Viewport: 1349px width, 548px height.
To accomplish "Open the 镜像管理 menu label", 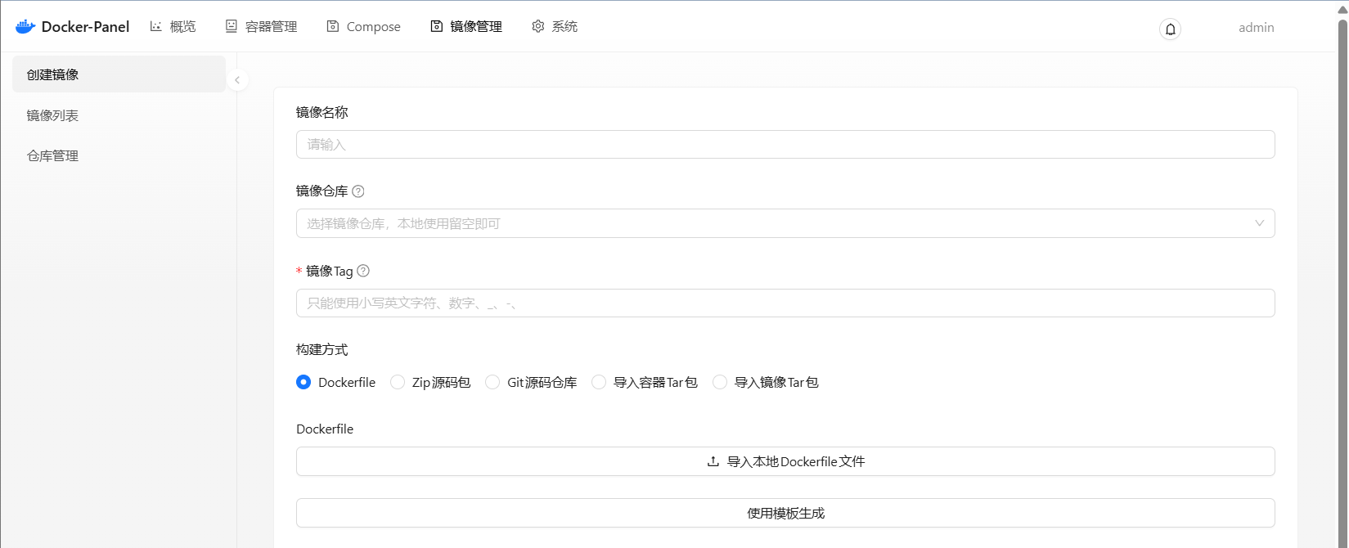I will 476,27.
